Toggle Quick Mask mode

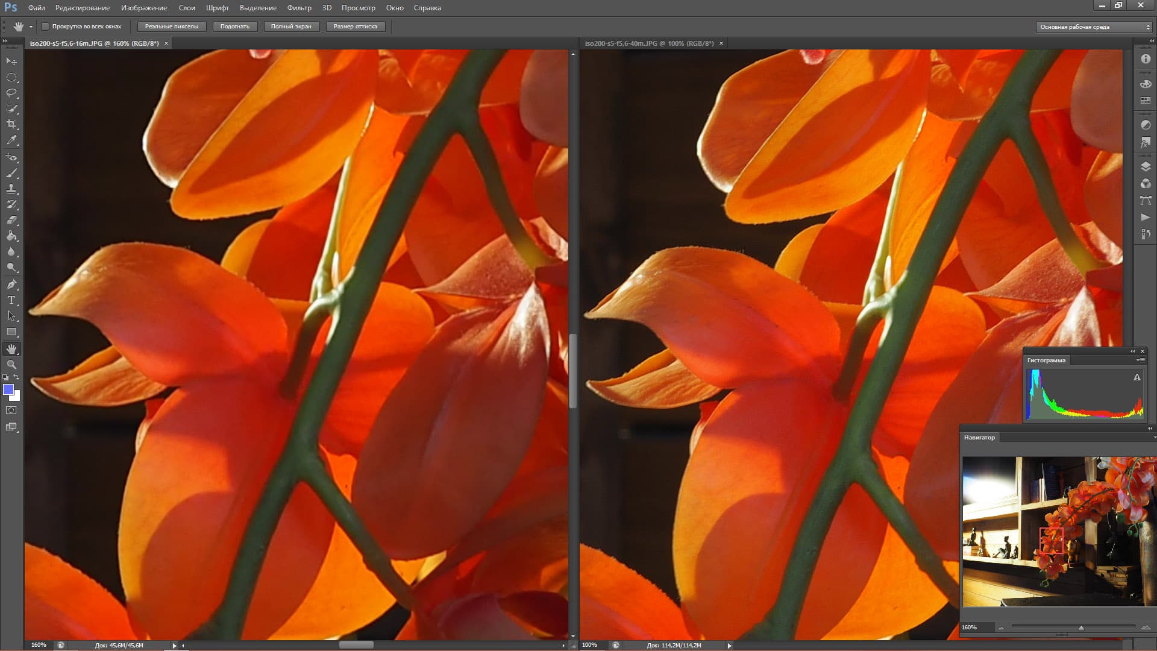click(x=11, y=410)
